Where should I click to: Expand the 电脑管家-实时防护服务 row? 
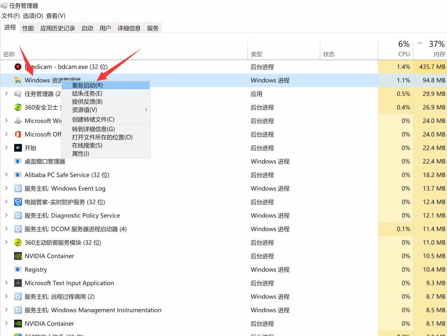(x=6, y=202)
